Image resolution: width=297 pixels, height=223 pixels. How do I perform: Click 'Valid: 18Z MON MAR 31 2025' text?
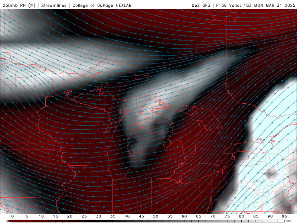(262, 5)
